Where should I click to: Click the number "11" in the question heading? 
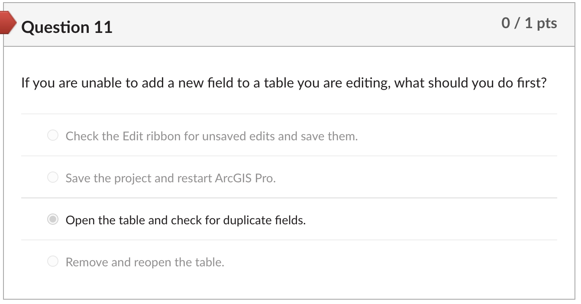[103, 27]
